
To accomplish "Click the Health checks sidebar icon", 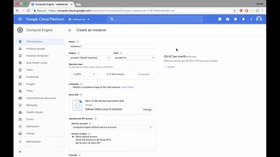I will 20,113.
